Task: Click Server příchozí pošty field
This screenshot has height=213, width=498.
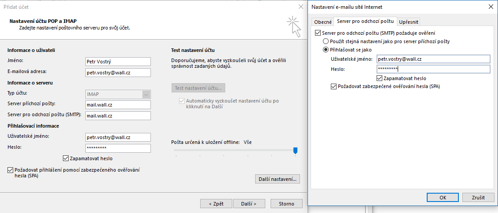Action: coord(118,105)
